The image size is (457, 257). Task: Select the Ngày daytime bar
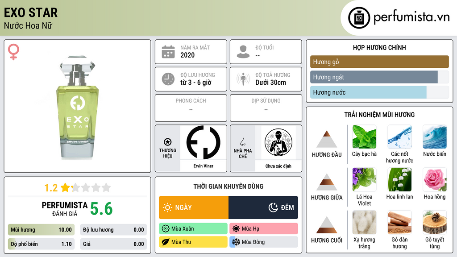(x=194, y=207)
